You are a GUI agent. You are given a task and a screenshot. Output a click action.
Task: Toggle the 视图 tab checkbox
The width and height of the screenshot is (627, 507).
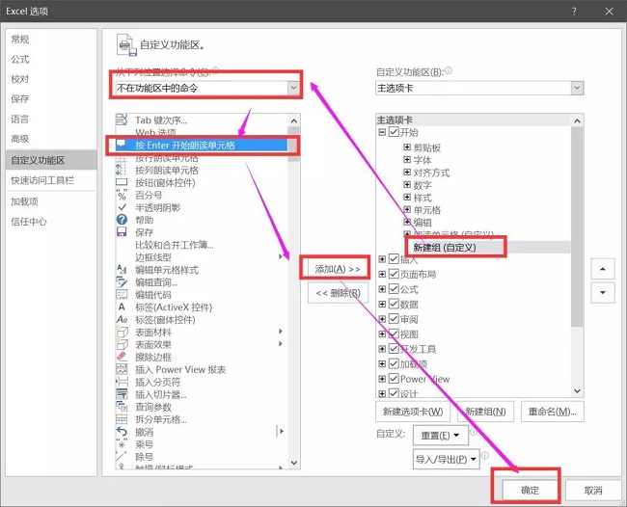point(394,334)
